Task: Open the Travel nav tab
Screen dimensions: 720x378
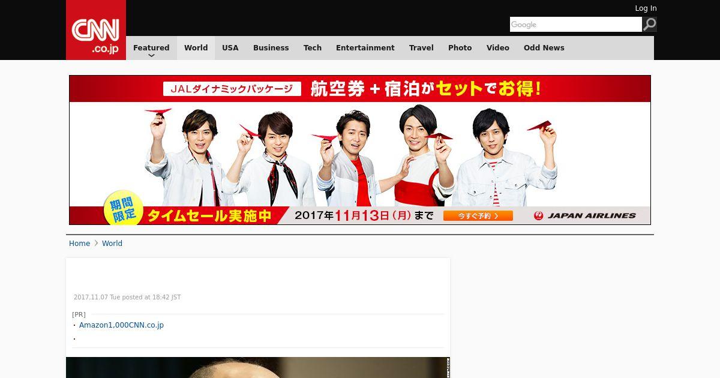Action: pos(421,48)
